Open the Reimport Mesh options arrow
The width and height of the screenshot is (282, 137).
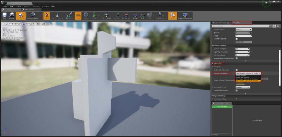point(41,16)
